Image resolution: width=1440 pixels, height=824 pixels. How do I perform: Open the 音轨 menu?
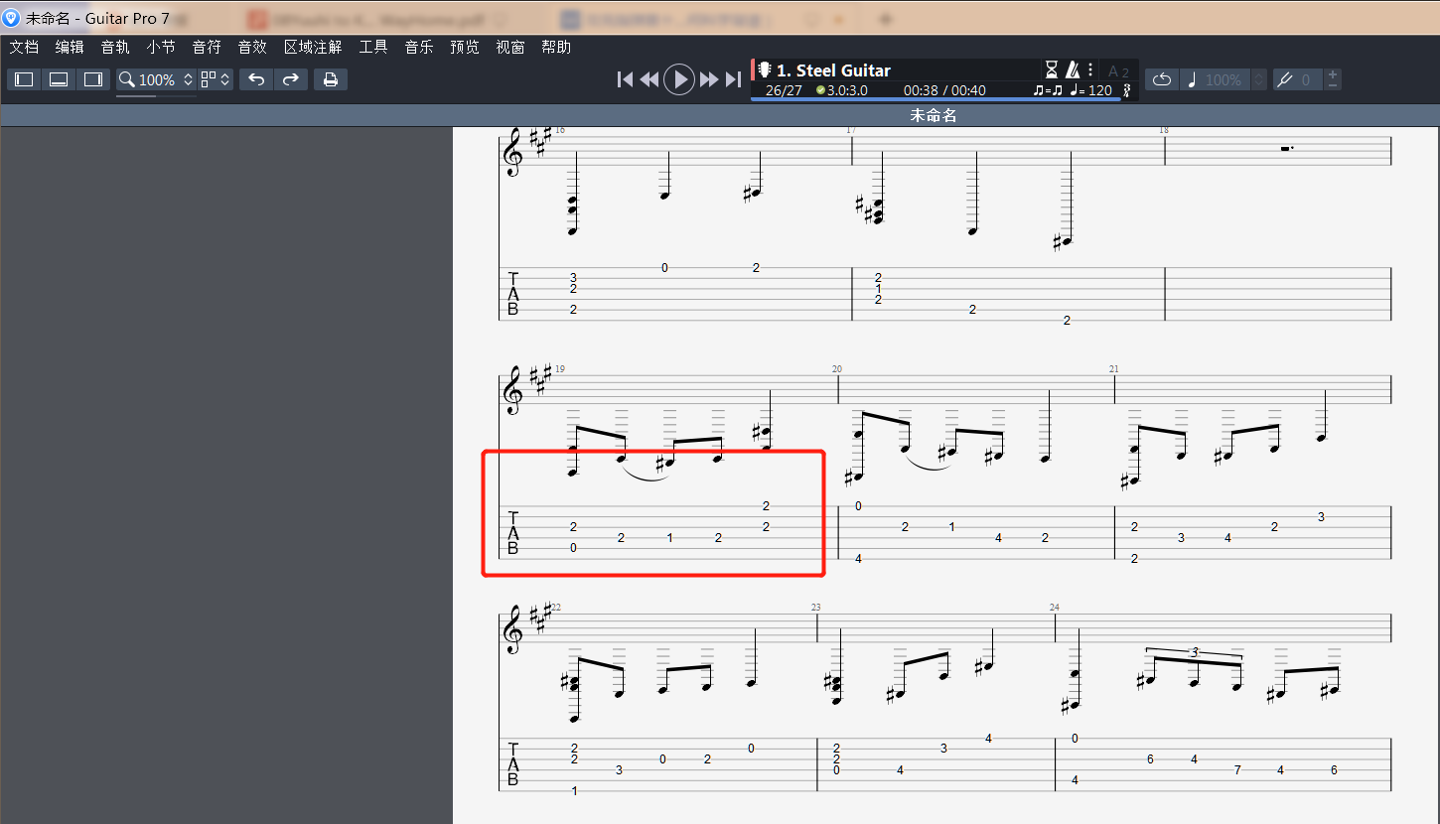pyautogui.click(x=115, y=47)
